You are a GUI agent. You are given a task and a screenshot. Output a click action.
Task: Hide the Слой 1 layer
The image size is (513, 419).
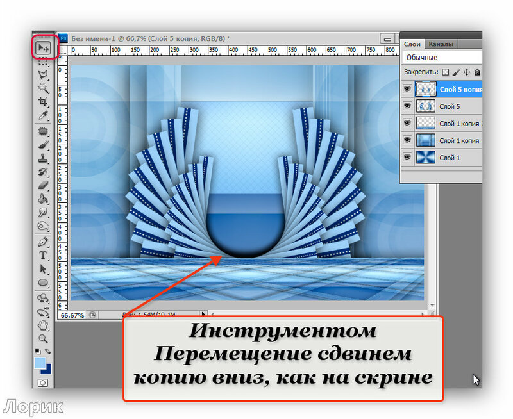407,157
